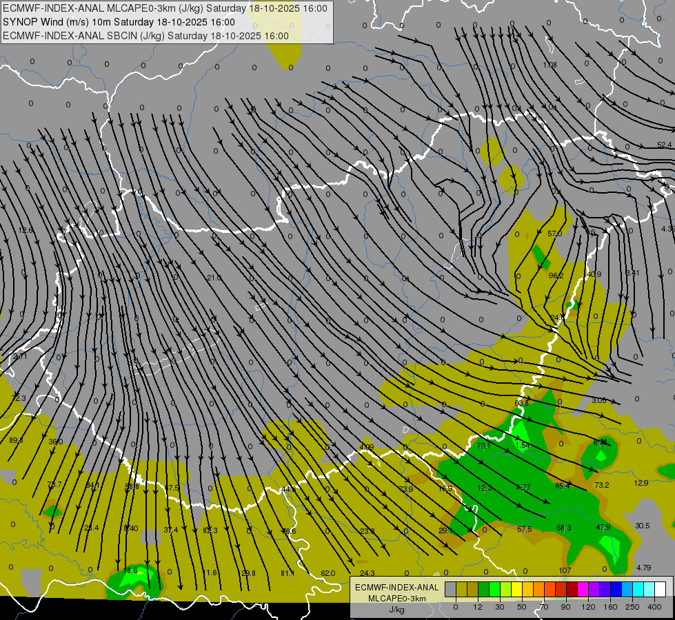Click the map value 60.8
The width and height of the screenshot is (675, 620).
pos(521,403)
